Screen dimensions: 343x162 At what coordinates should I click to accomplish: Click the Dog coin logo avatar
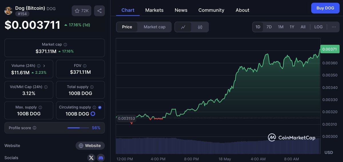(x=8, y=11)
